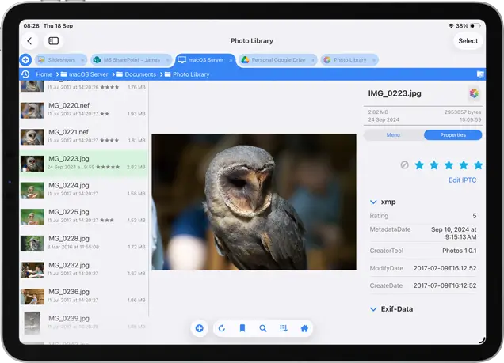The width and height of the screenshot is (504, 363).
Task: Toggle the sidebar panel icon
Action: pyautogui.click(x=53, y=41)
